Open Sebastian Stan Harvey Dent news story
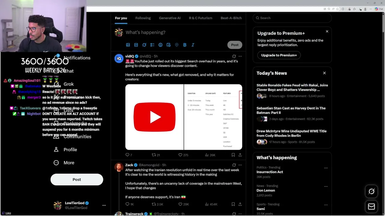385x216 pixels. click(292, 114)
